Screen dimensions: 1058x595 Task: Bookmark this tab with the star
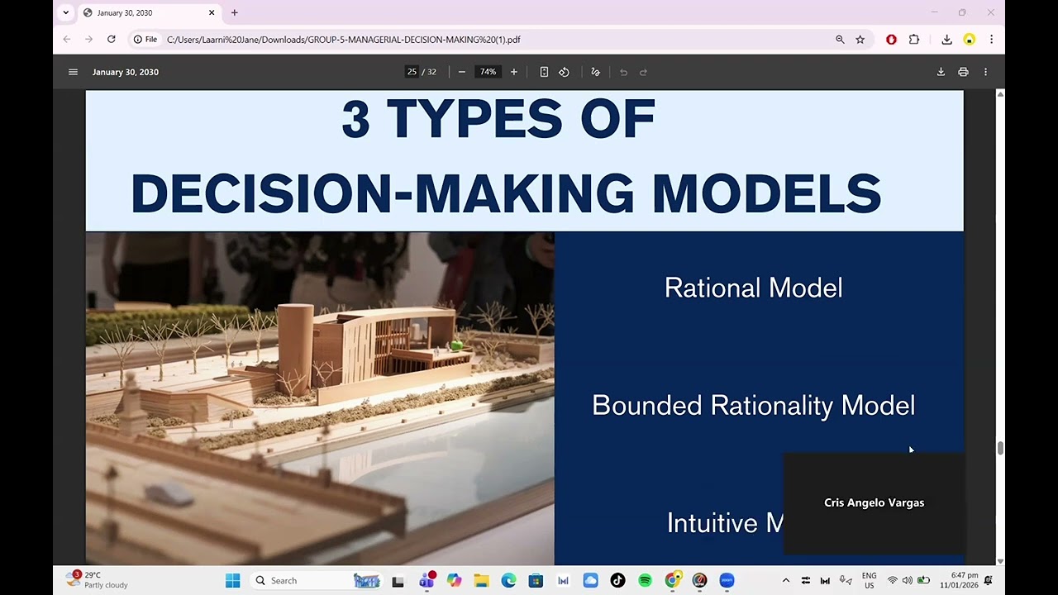coord(860,39)
